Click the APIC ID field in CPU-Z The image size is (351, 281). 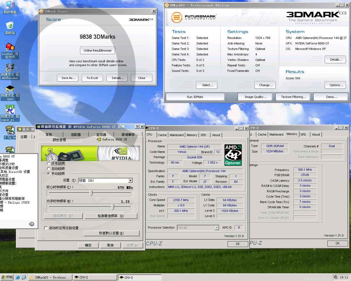point(239,227)
